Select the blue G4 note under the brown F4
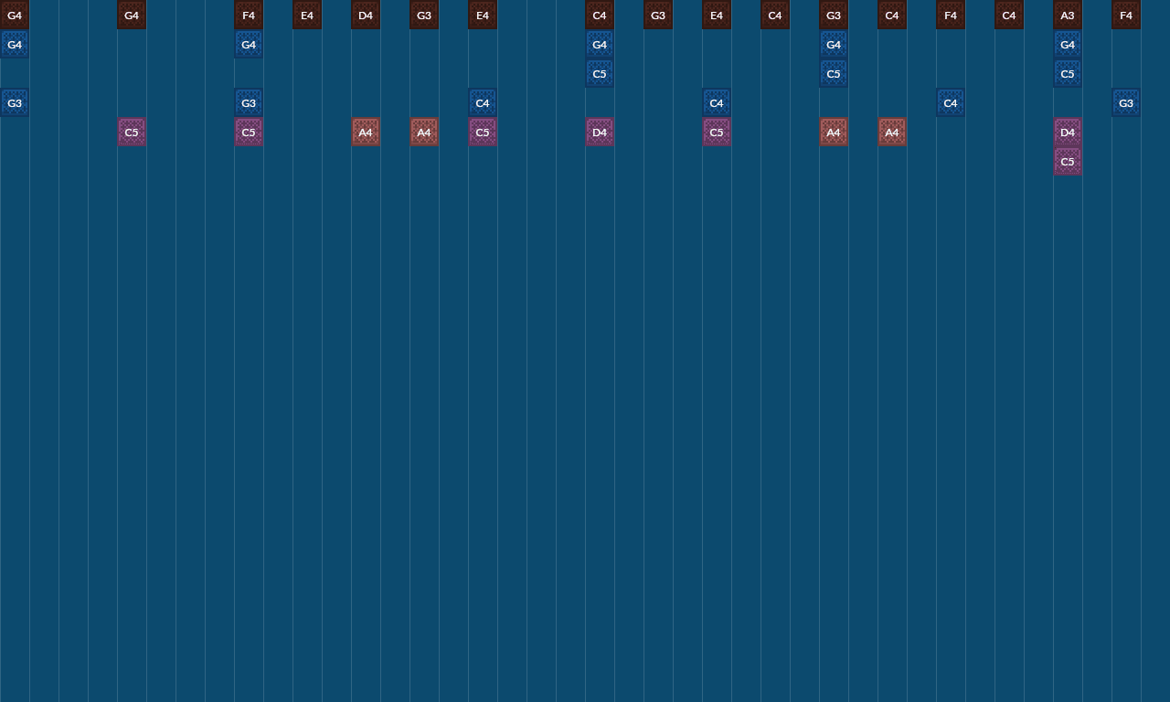1170x702 pixels. click(249, 44)
